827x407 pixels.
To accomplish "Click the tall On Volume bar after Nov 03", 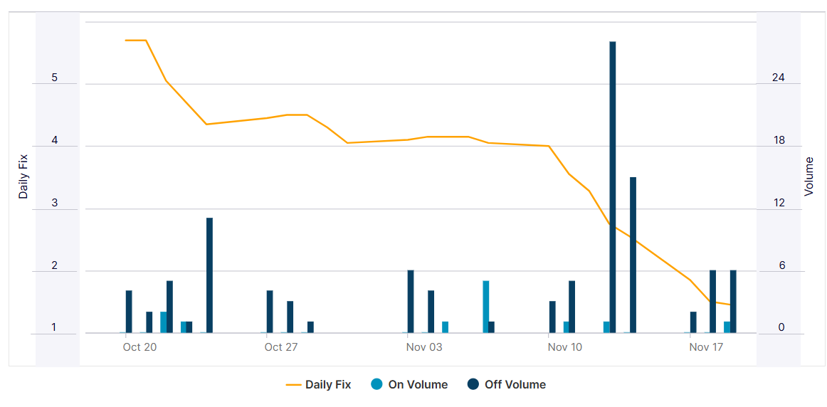I will coord(486,307).
